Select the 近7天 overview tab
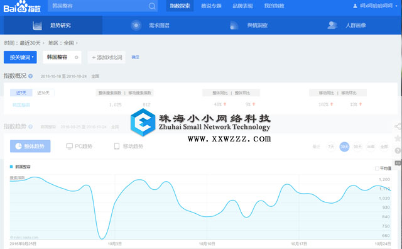 21,92
